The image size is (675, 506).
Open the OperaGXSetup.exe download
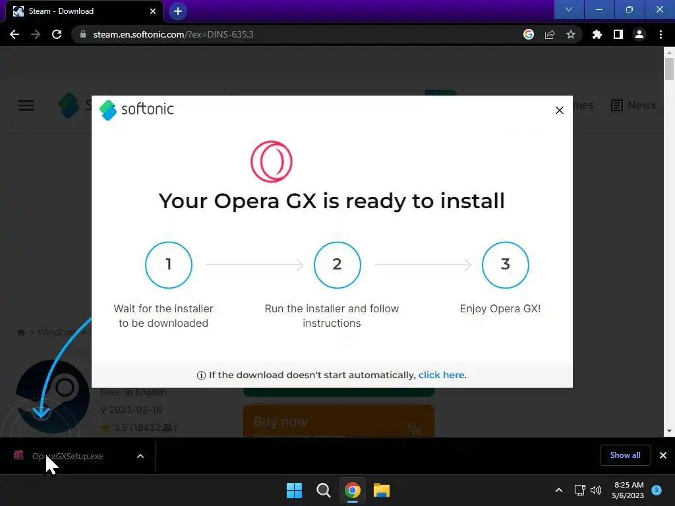pos(68,456)
